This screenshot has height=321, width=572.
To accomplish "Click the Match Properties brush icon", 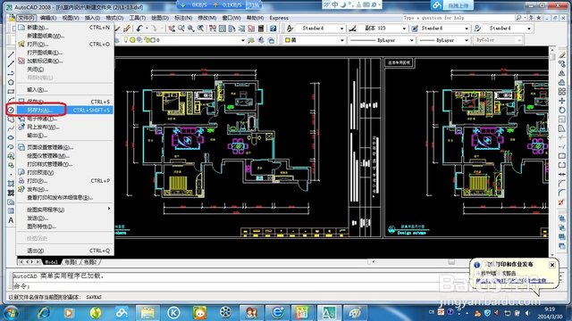I will click(127, 29).
